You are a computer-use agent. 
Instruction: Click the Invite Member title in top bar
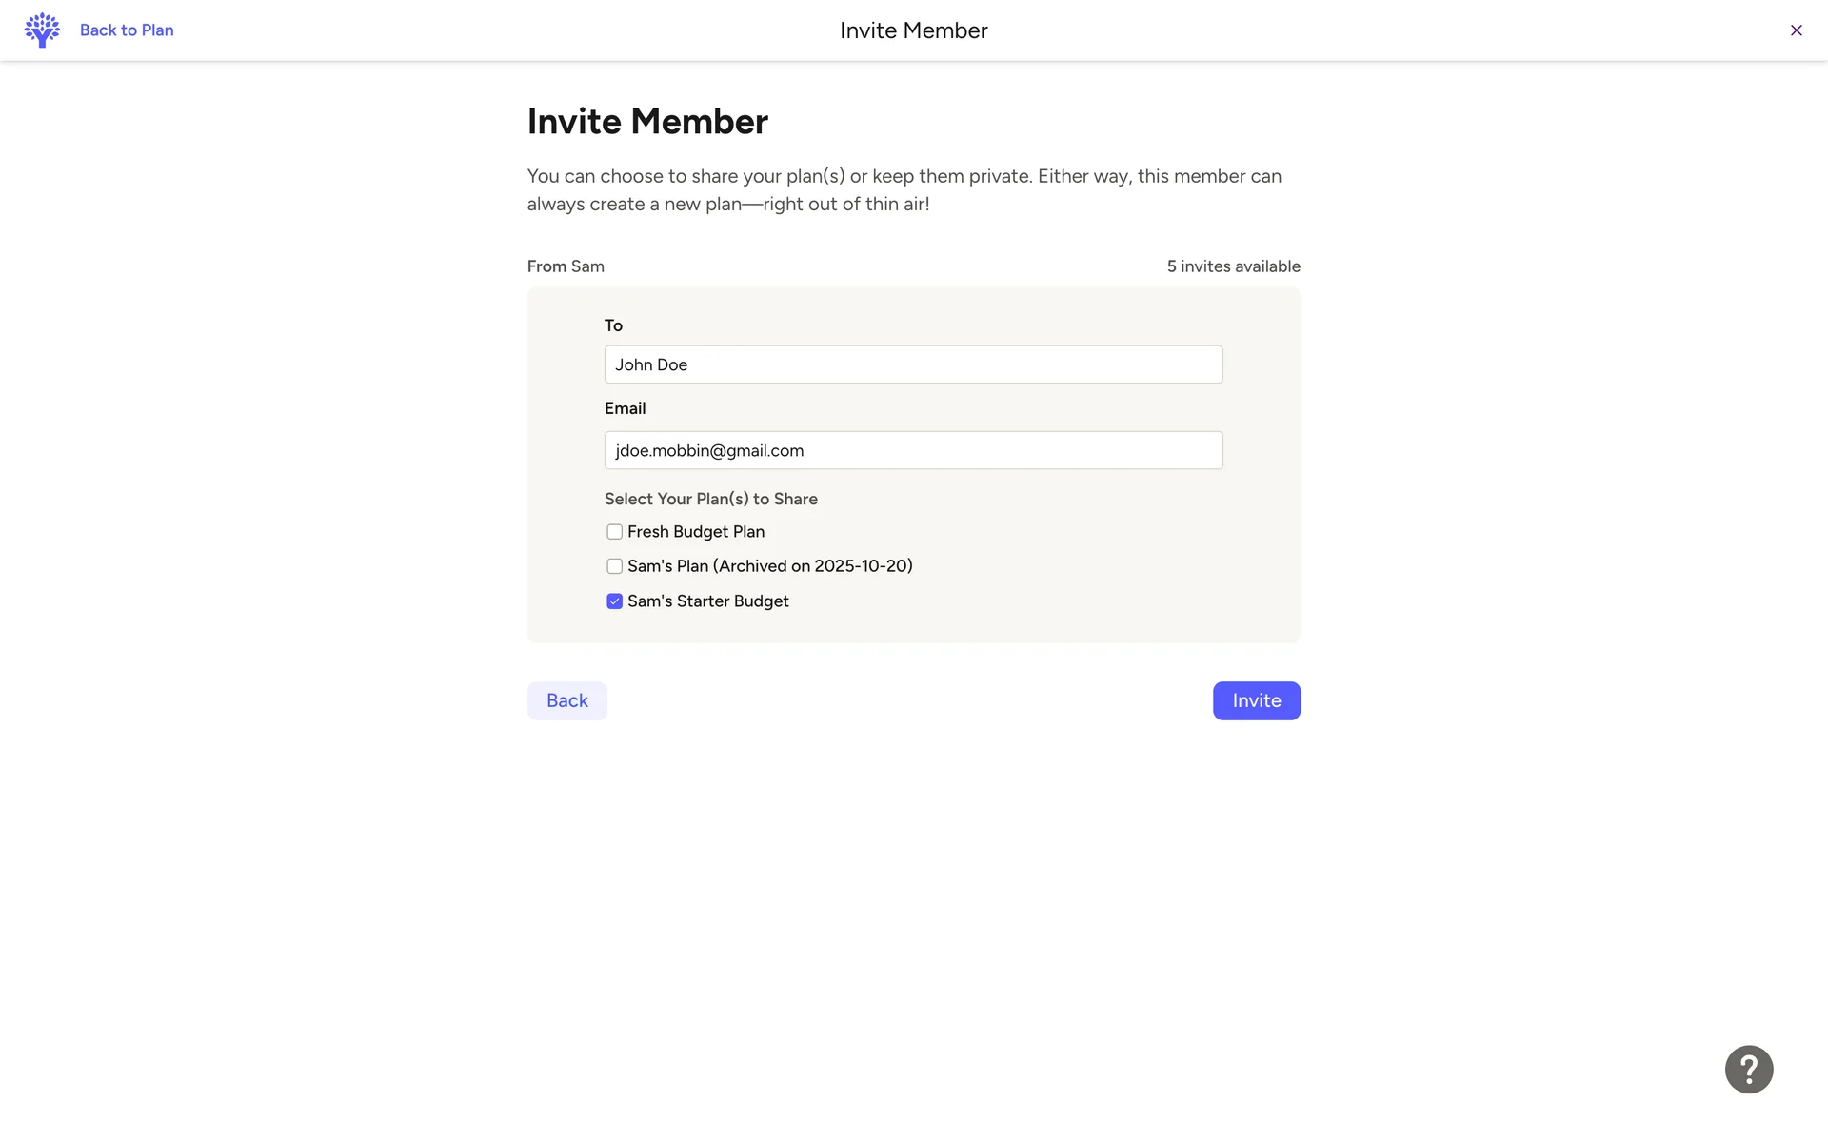click(913, 30)
